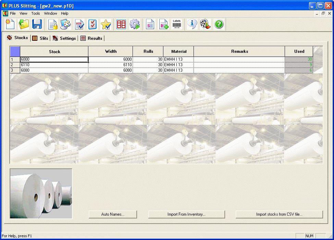
Task: Create a new slitting file
Action: pyautogui.click(x=9, y=24)
